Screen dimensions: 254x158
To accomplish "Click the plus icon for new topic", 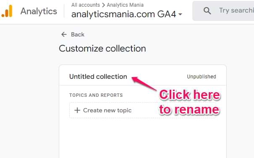I will [x=77, y=110].
